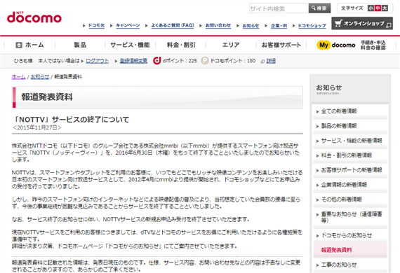Open the ドコモショップ link
Screen dimensions: 400x273
tap(312, 26)
